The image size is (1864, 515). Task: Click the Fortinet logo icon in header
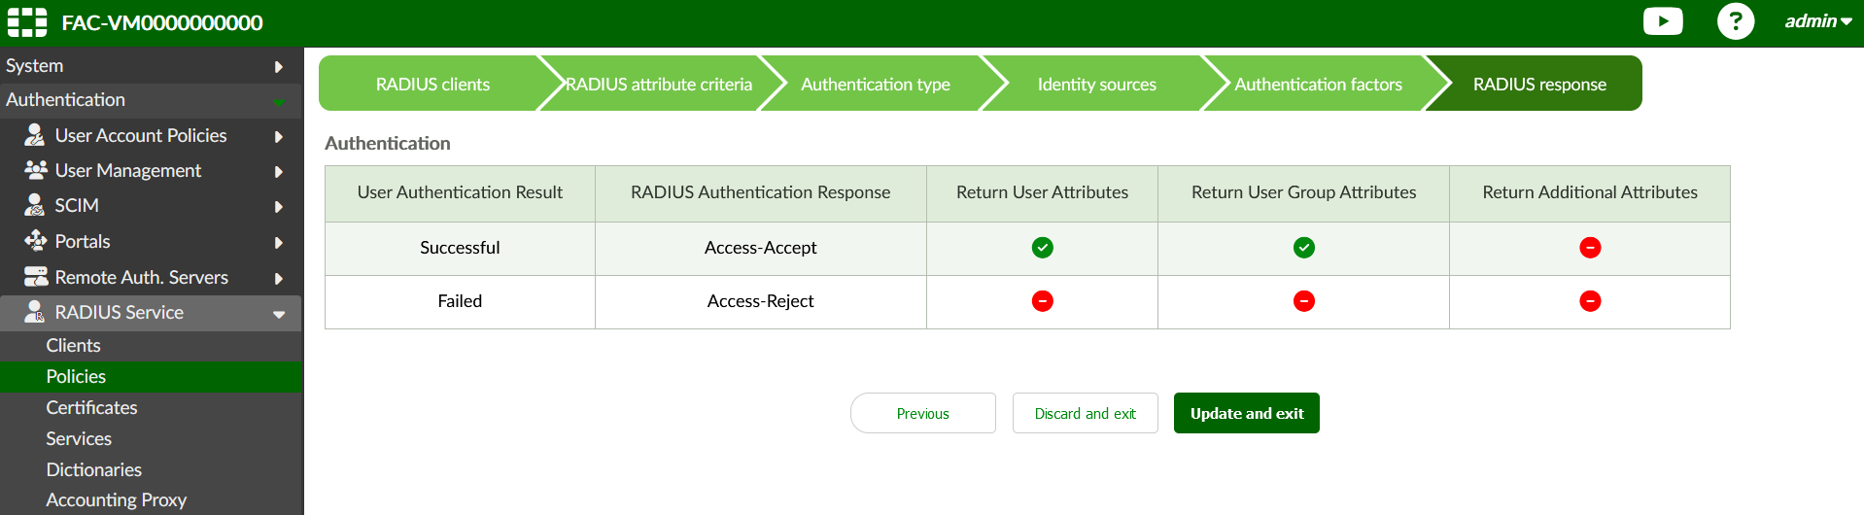coord(27,22)
